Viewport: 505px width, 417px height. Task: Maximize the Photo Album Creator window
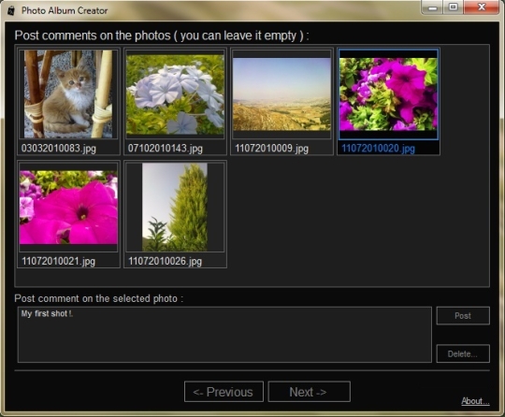click(x=454, y=7)
